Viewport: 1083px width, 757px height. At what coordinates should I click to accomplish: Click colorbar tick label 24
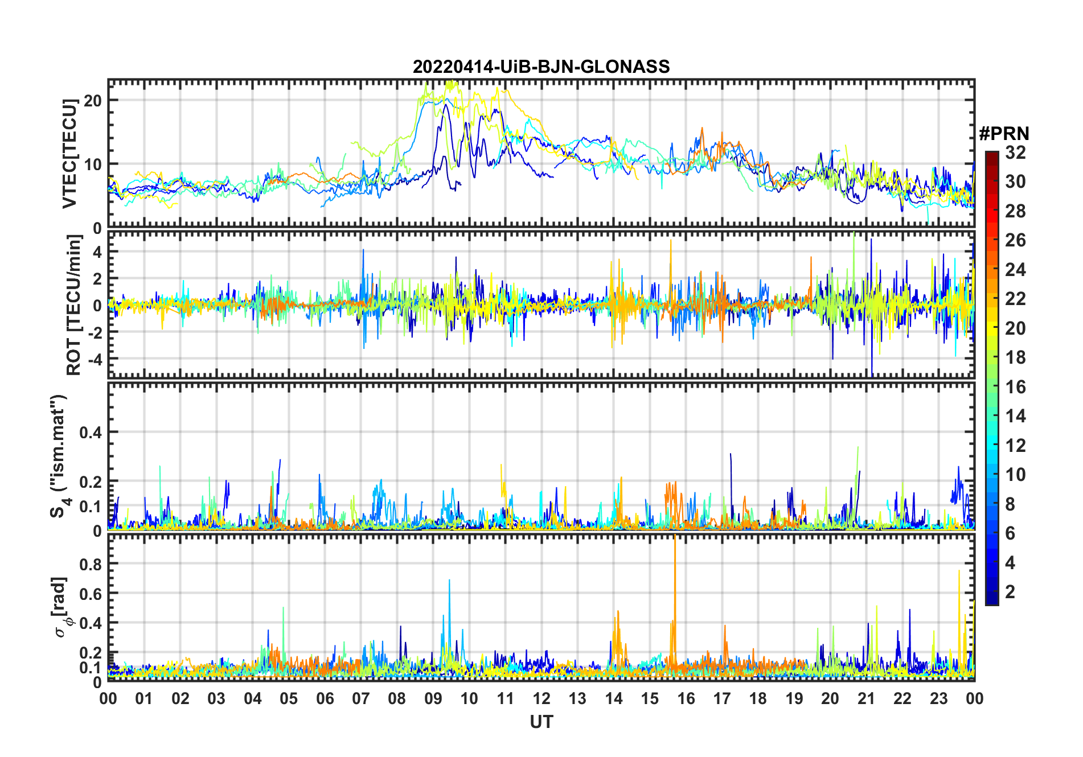[x=1016, y=269]
